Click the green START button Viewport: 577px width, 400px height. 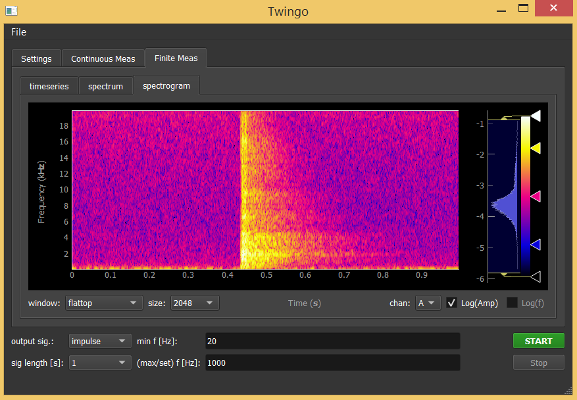[538, 341]
